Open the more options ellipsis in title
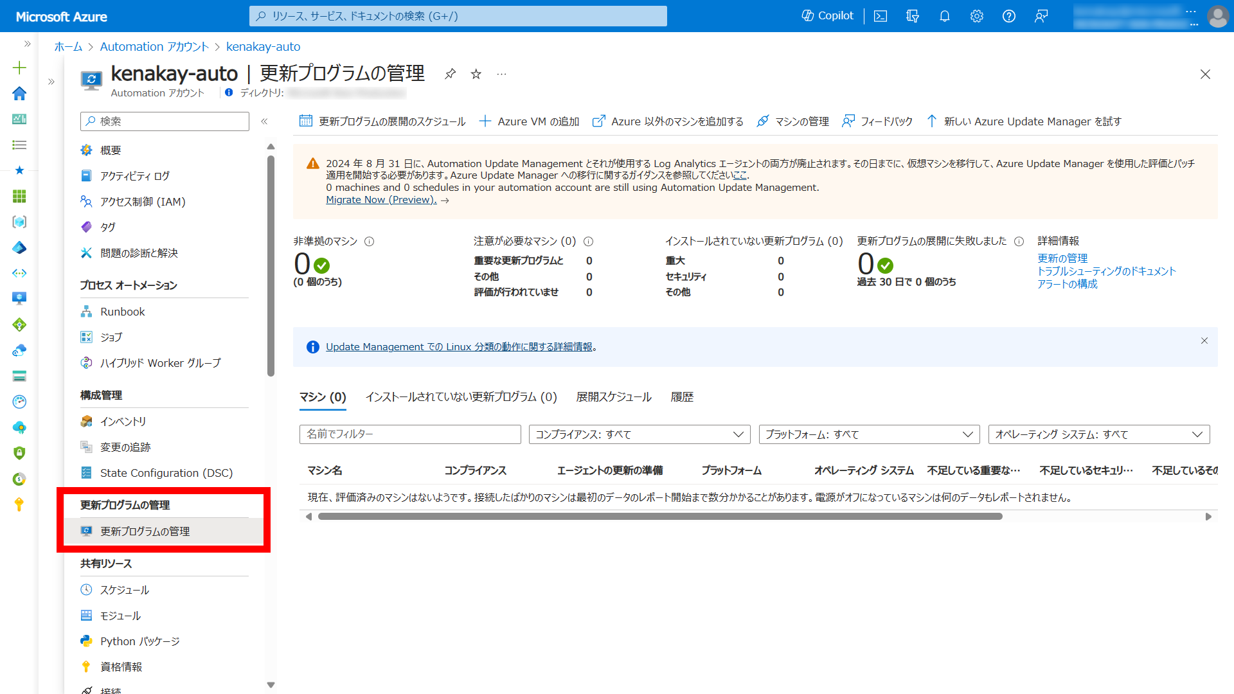The width and height of the screenshot is (1234, 694). click(502, 74)
